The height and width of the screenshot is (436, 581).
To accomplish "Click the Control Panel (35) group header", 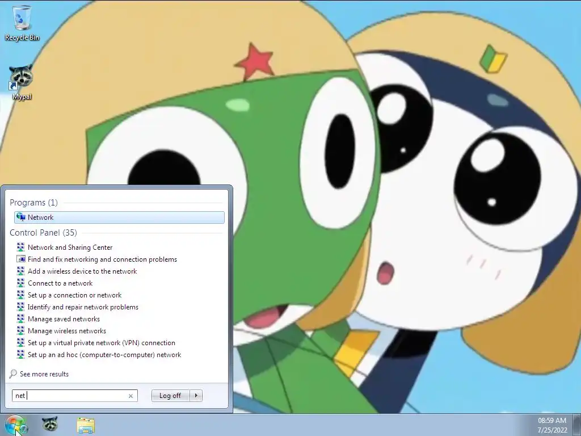I will (43, 232).
